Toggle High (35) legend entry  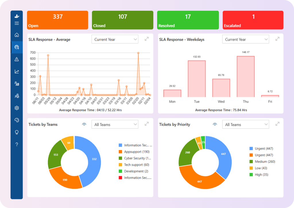click(x=259, y=175)
